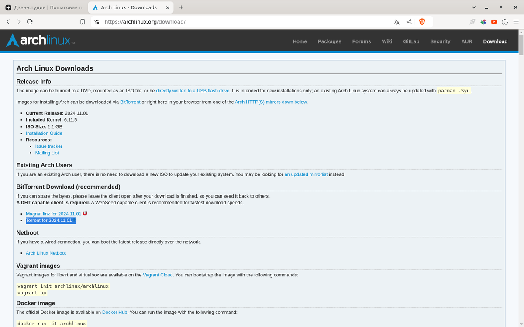This screenshot has width=524, height=327.
Task: Open the Docker Hub link
Action: 114,313
